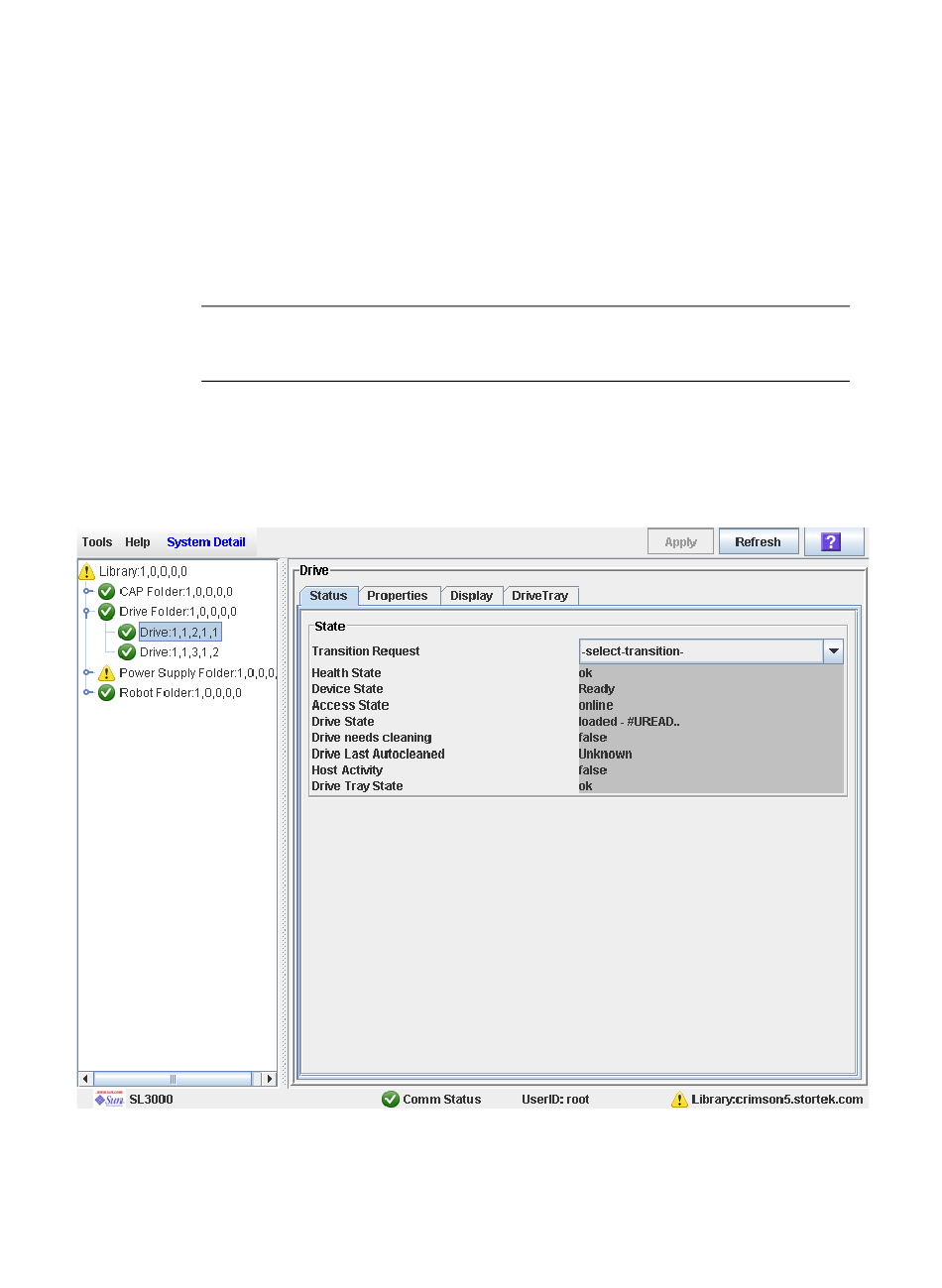The image size is (942, 1288).
Task: Click the Drive Folder green check icon
Action: point(107,612)
